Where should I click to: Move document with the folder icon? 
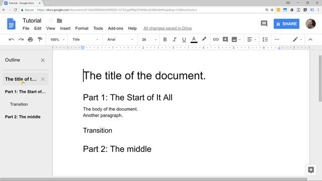click(x=59, y=21)
